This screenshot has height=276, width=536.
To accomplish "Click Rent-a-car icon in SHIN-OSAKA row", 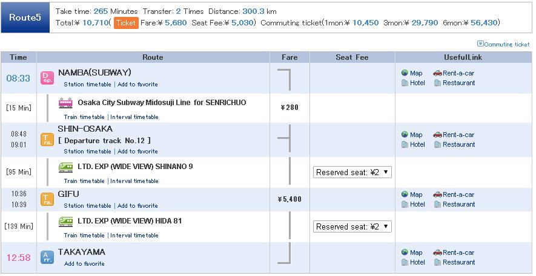I will coord(437,135).
